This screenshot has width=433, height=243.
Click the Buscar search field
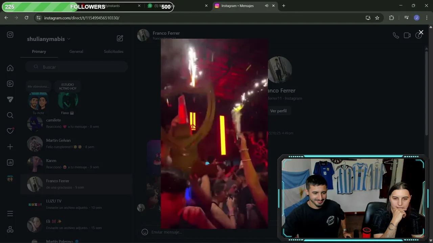pyautogui.click(x=76, y=67)
